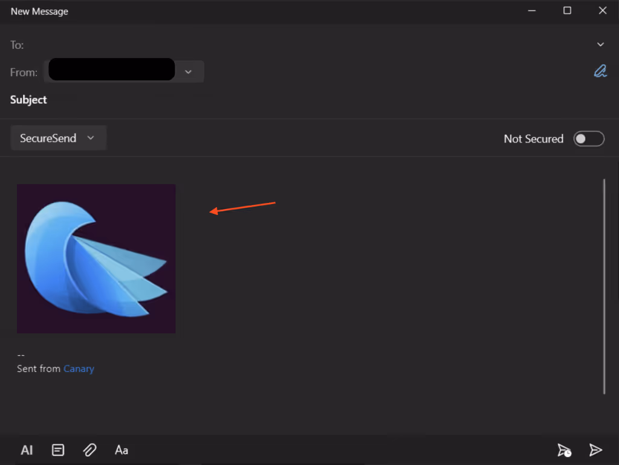Click the message body scrollbar
This screenshot has width=619, height=465.
604,286
